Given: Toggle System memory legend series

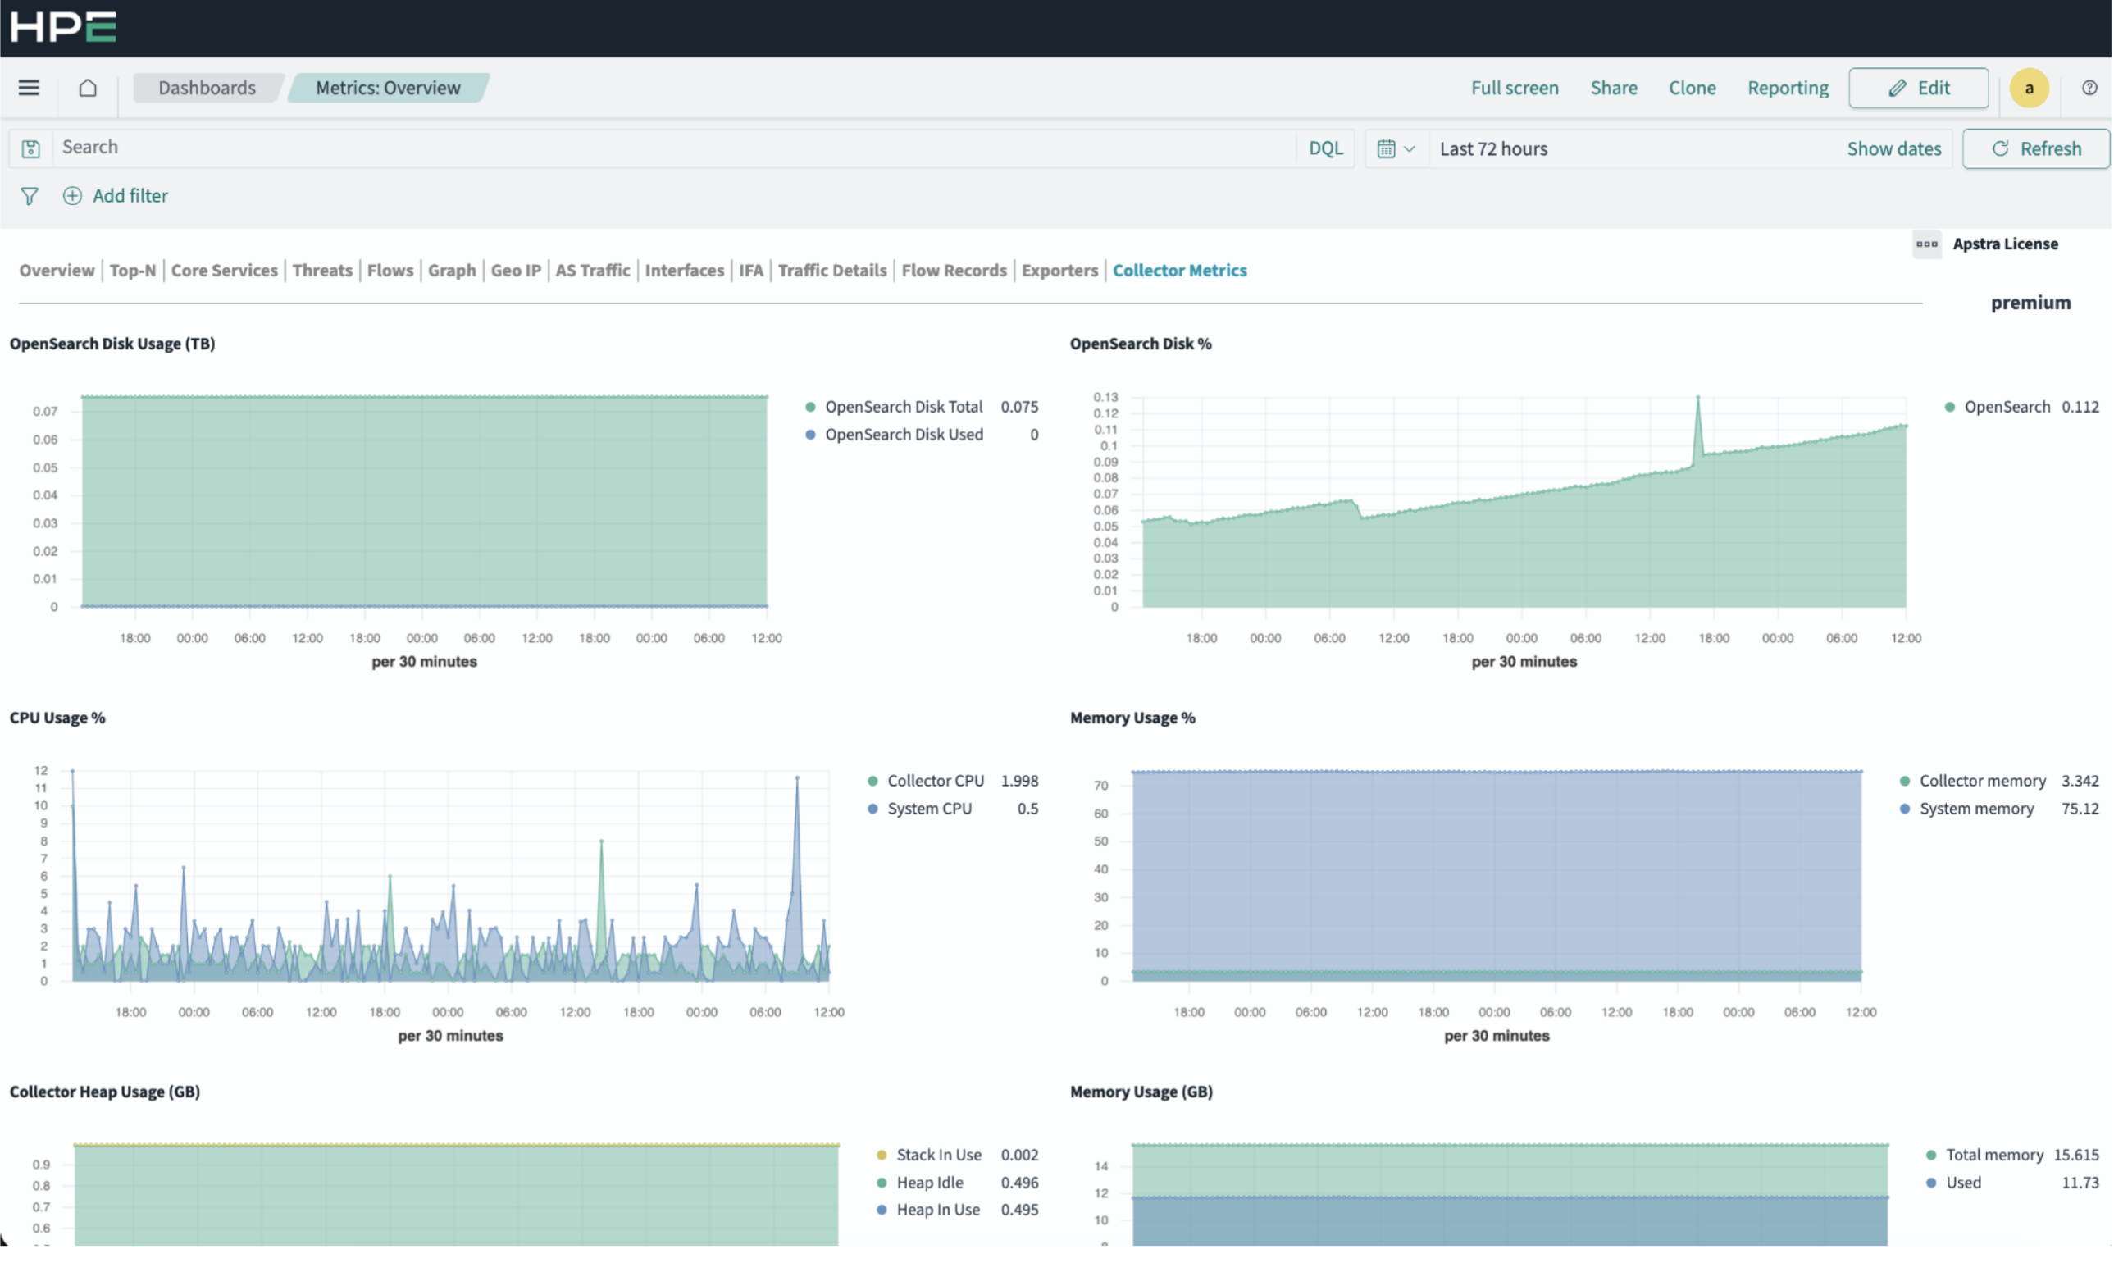Looking at the screenshot, I should tap(1976, 809).
